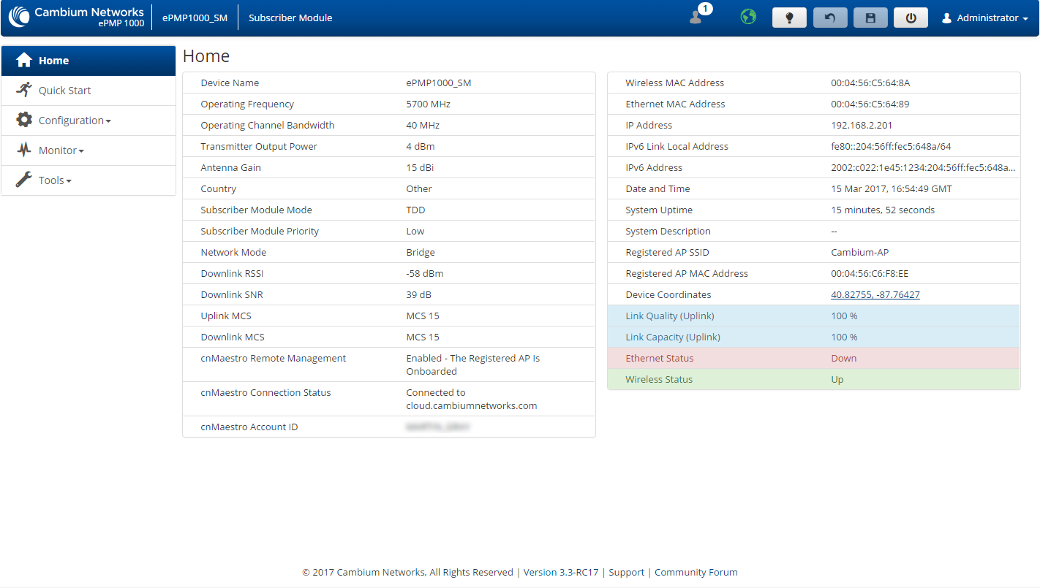This screenshot has height=588, width=1040.
Task: Click the green globe internet status icon
Action: coord(748,17)
